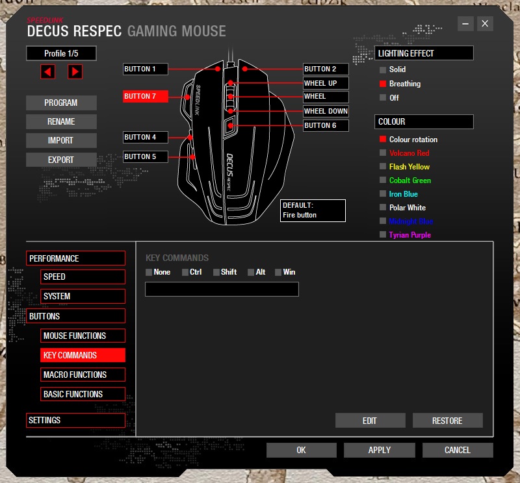Open the PERFORMANCE section

(75, 258)
